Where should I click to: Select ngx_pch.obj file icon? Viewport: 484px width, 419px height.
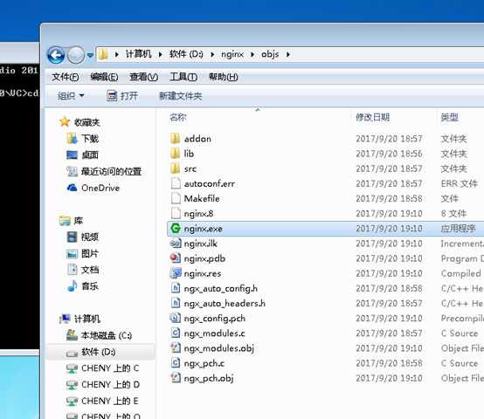[x=176, y=378]
